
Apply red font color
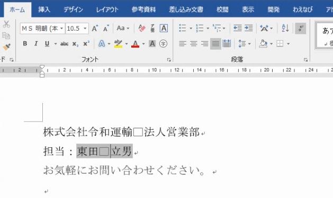tap(136, 44)
